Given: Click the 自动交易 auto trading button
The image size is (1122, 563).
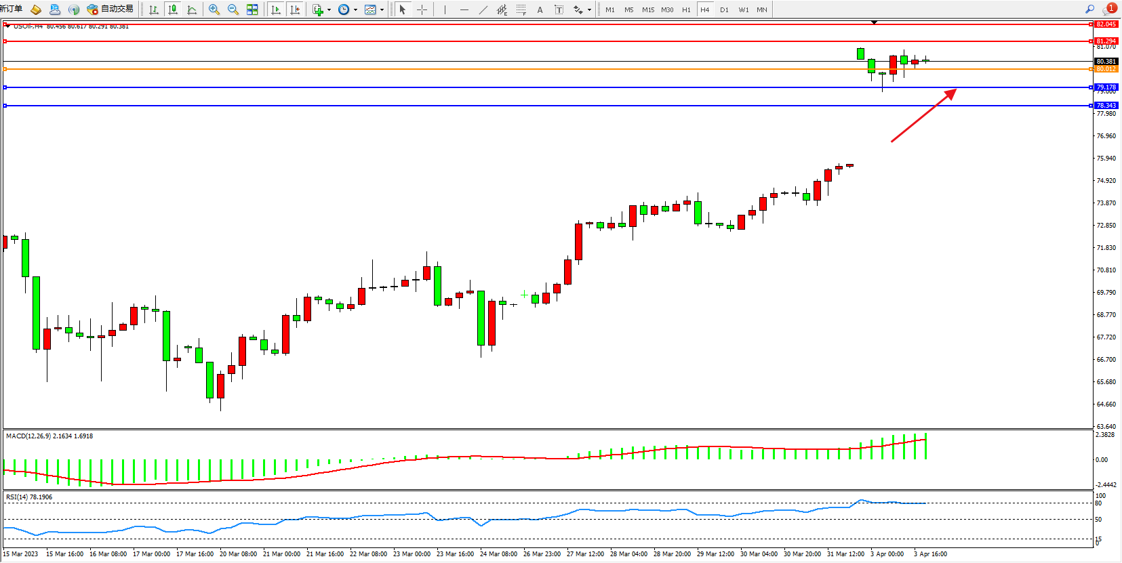Looking at the screenshot, I should (x=111, y=9).
